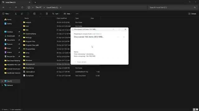199x111 pixels.
Task: Open the New dropdown menu
Action: point(6,14)
